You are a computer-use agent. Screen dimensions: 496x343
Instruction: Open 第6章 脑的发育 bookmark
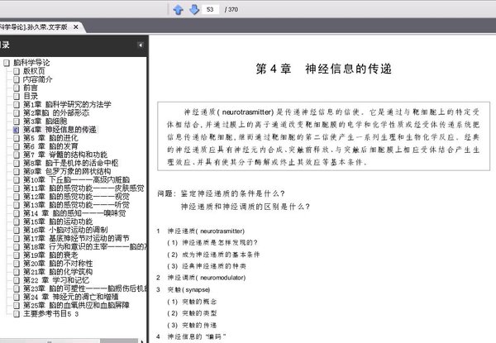click(50, 146)
